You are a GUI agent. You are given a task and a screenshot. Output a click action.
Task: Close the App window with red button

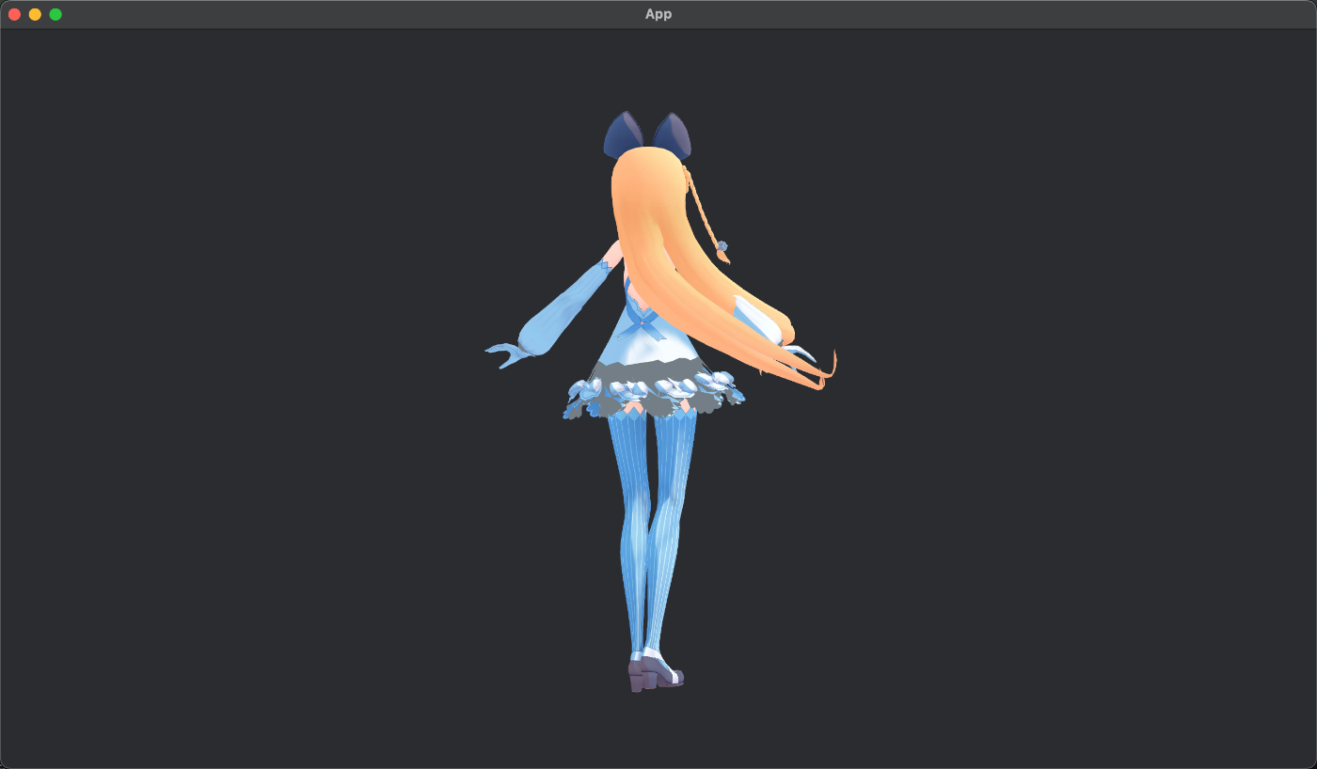14,14
